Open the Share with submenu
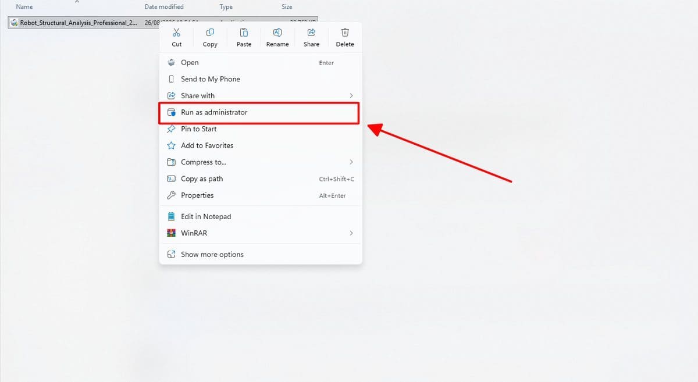The image size is (698, 382). 261,95
